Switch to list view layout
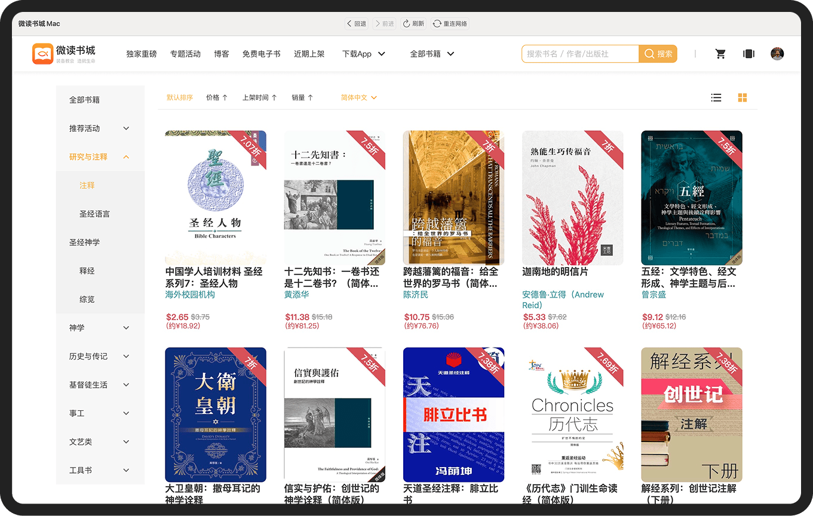 click(x=716, y=98)
